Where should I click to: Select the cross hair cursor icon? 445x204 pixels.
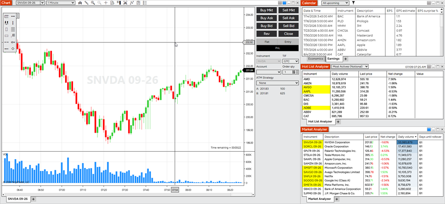(106, 3)
